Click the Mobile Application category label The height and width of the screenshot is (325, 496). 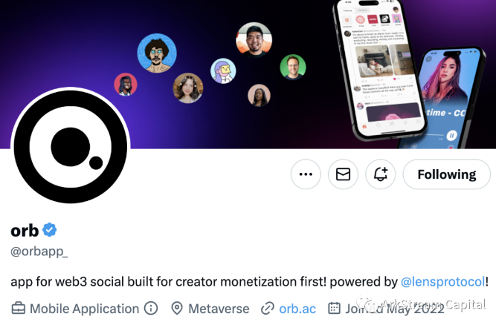pos(85,309)
